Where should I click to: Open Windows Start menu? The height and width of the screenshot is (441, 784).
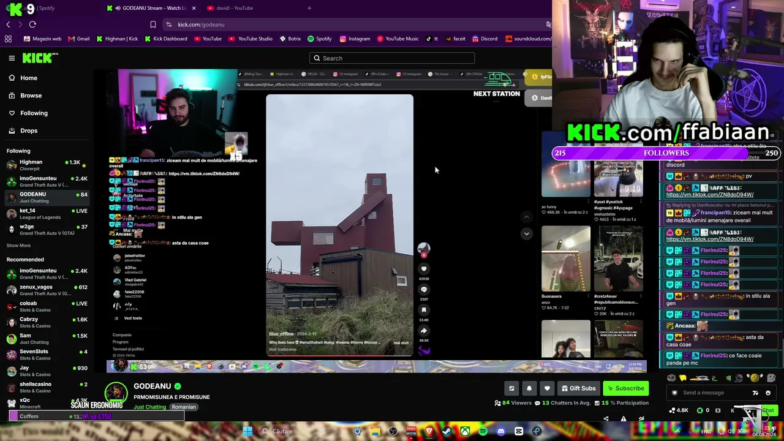point(247,431)
